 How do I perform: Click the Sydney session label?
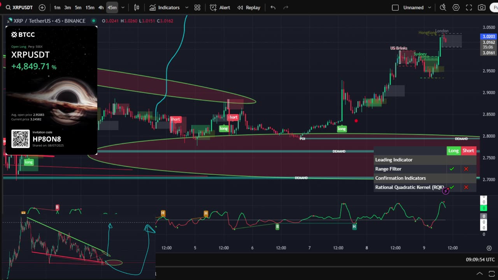[420, 54]
